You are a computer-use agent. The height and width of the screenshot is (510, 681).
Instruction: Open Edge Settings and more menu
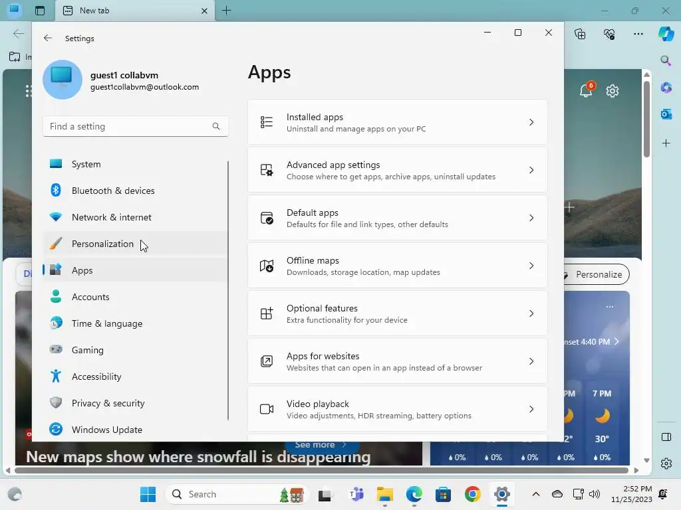[x=638, y=34]
